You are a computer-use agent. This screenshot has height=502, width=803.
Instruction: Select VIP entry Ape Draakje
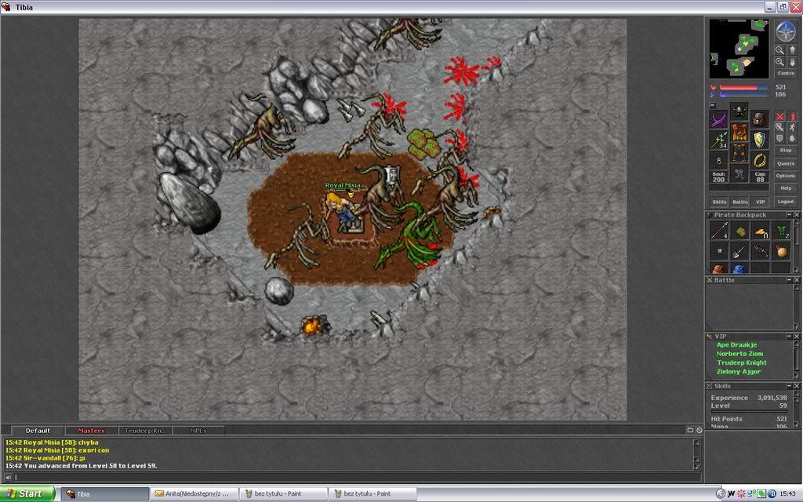(x=736, y=345)
